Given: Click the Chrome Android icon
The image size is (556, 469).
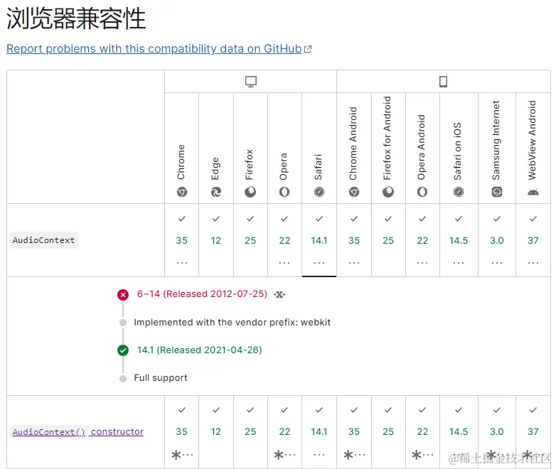Looking at the screenshot, I should click(354, 192).
